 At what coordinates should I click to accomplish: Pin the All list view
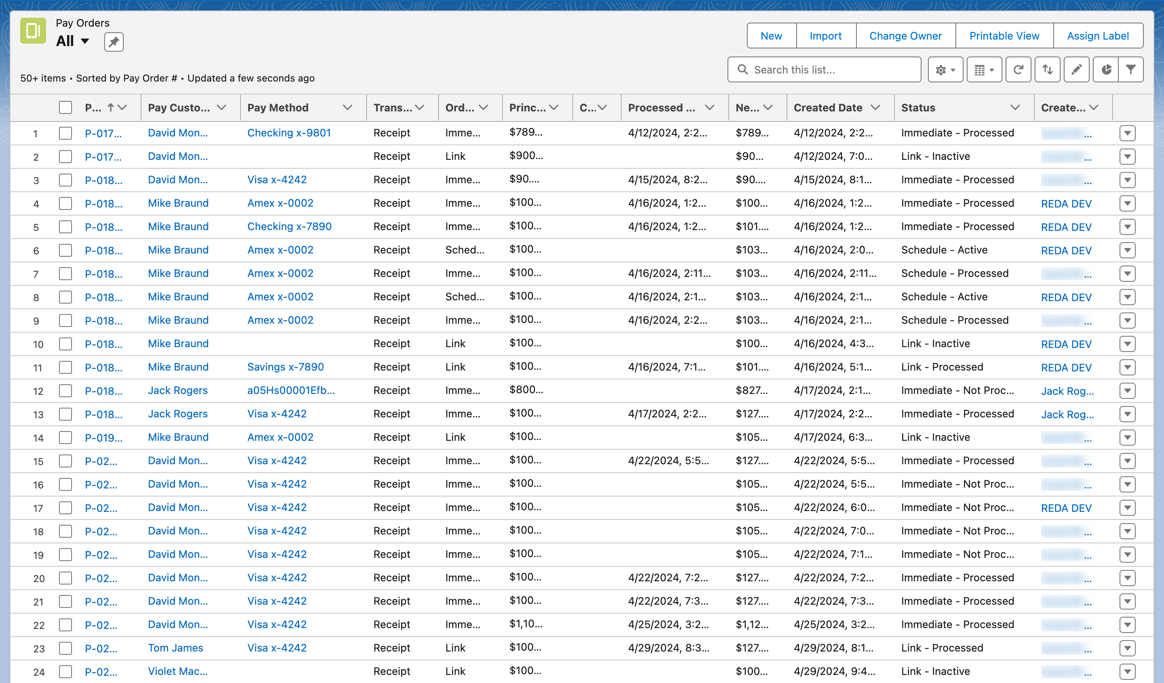[x=114, y=42]
